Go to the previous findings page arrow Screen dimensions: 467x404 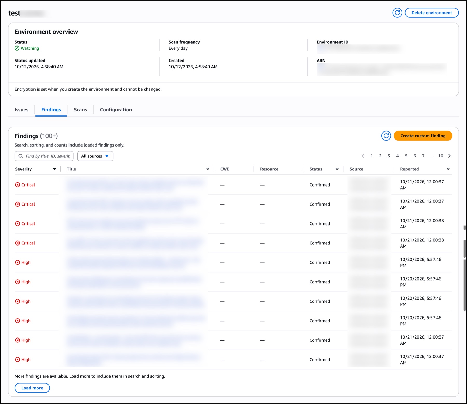(x=363, y=156)
